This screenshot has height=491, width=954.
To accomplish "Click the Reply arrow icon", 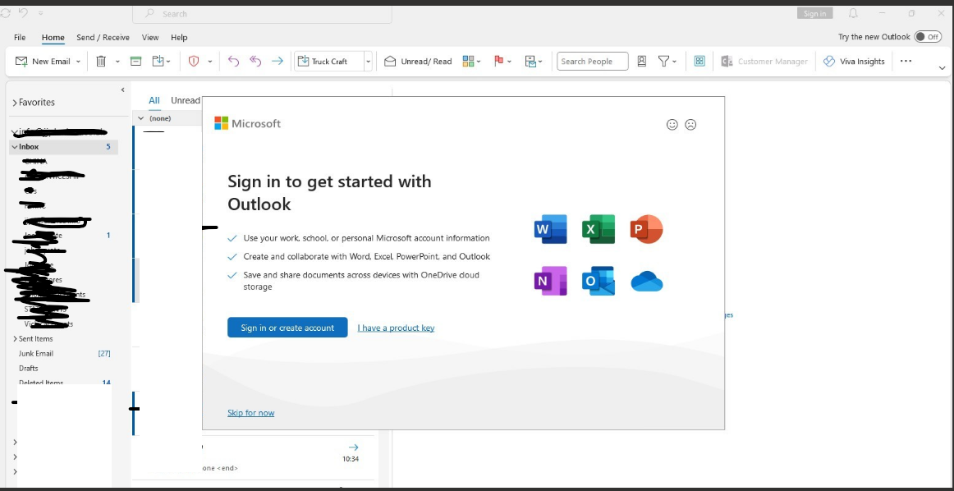I will (233, 62).
